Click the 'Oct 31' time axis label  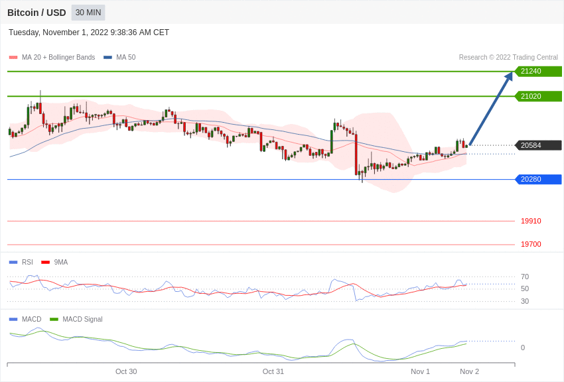pyautogui.click(x=273, y=371)
